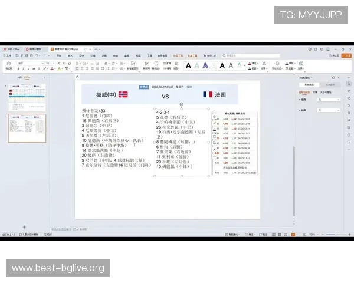Image resolution: width=354 pixels, height=283 pixels.
Task: Decrease font size with A- icon
Action: click(x=64, y=64)
